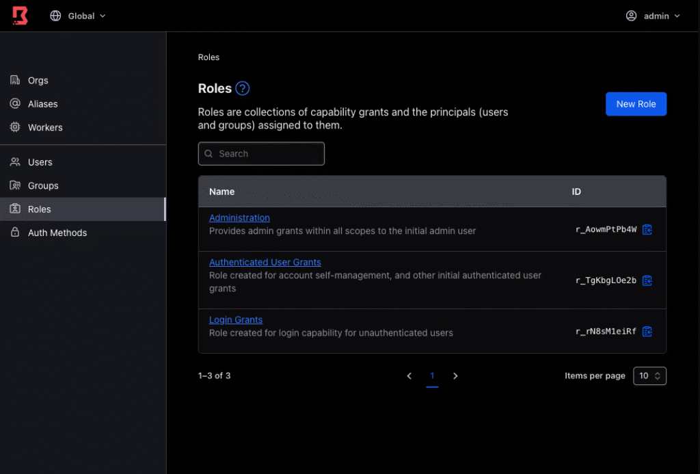Open the Administration role link
Image resolution: width=700 pixels, height=474 pixels.
pos(239,218)
